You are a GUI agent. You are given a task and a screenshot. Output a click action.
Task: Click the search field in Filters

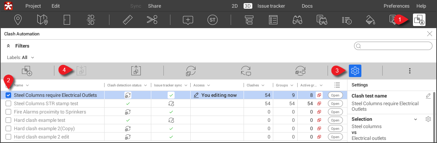click(393, 46)
